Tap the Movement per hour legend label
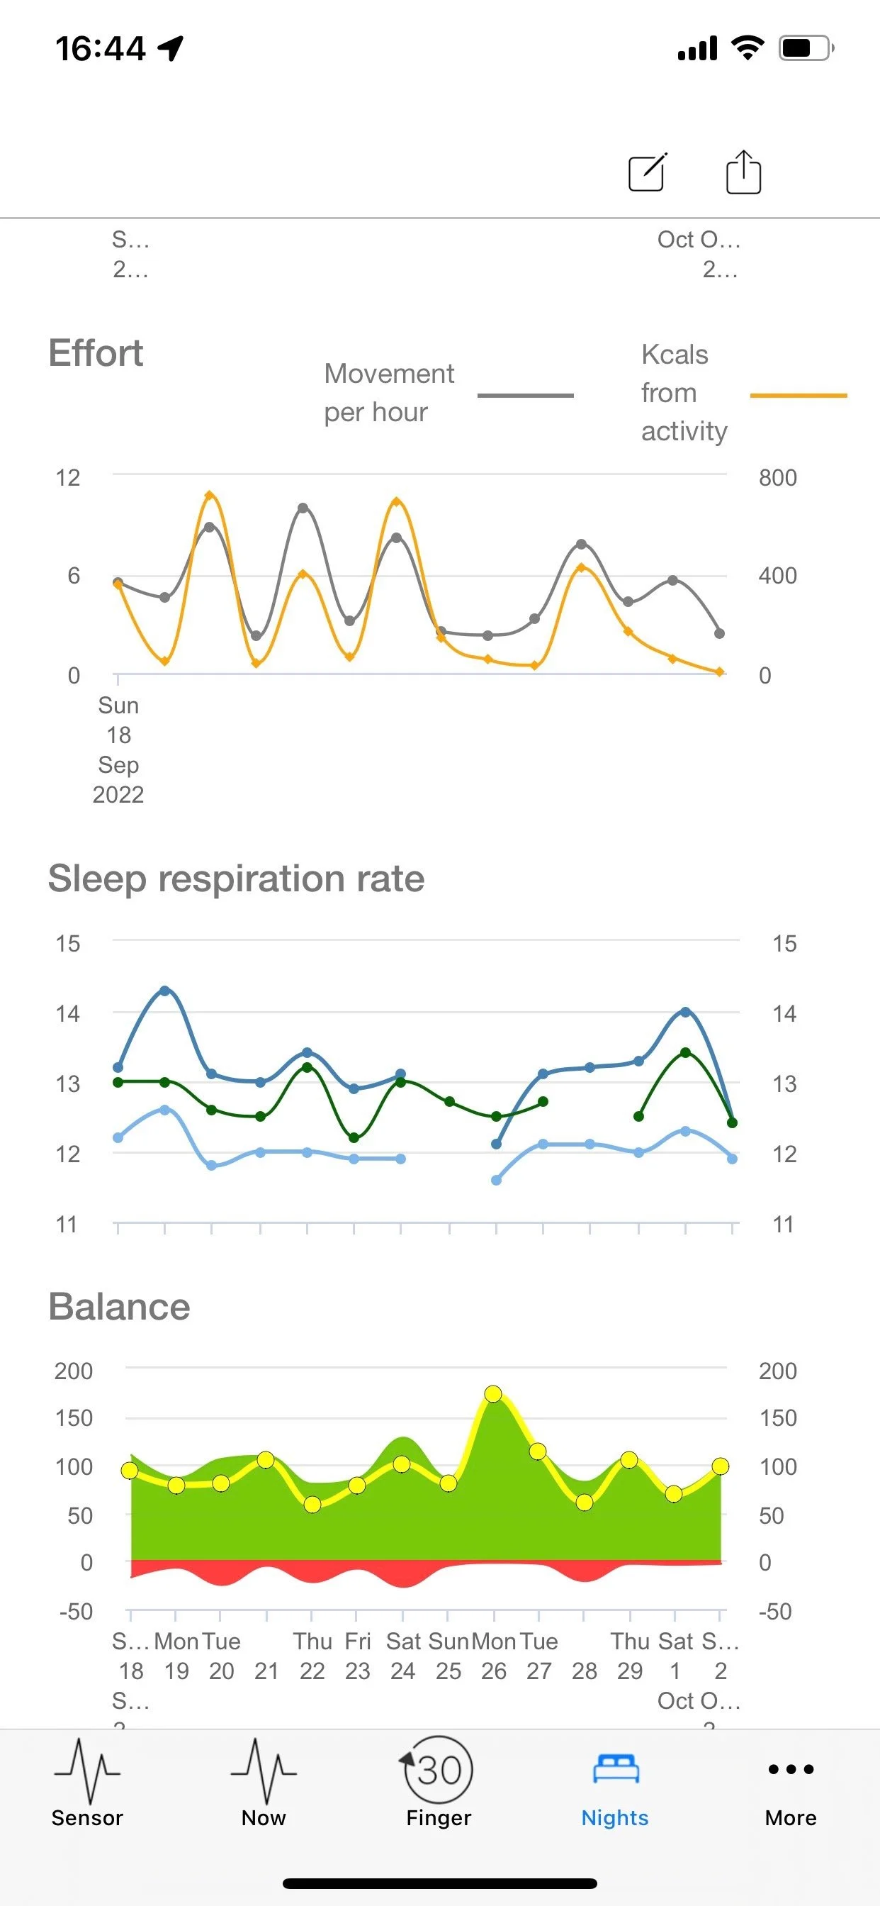 (389, 393)
